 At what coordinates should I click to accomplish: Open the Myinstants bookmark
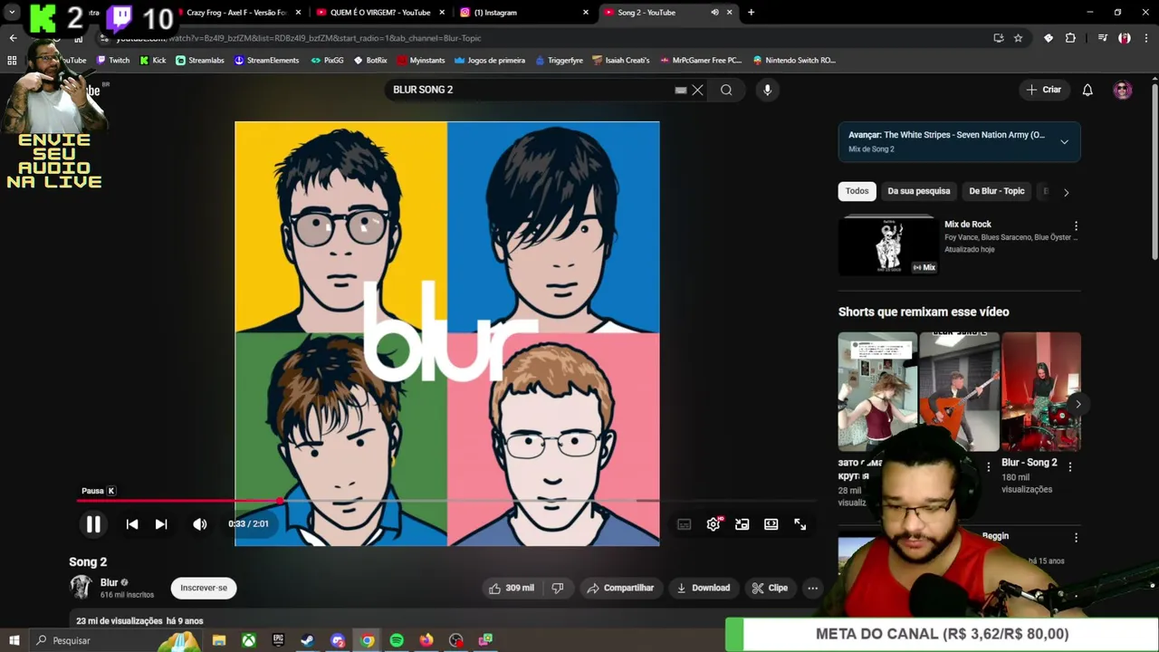point(420,61)
